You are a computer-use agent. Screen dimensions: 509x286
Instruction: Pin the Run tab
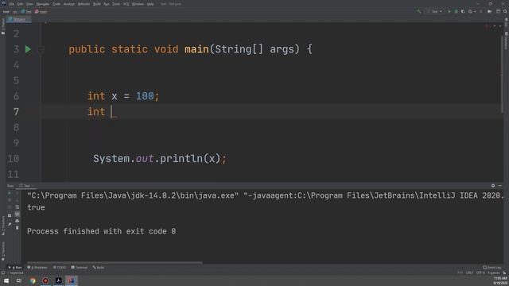9,224
